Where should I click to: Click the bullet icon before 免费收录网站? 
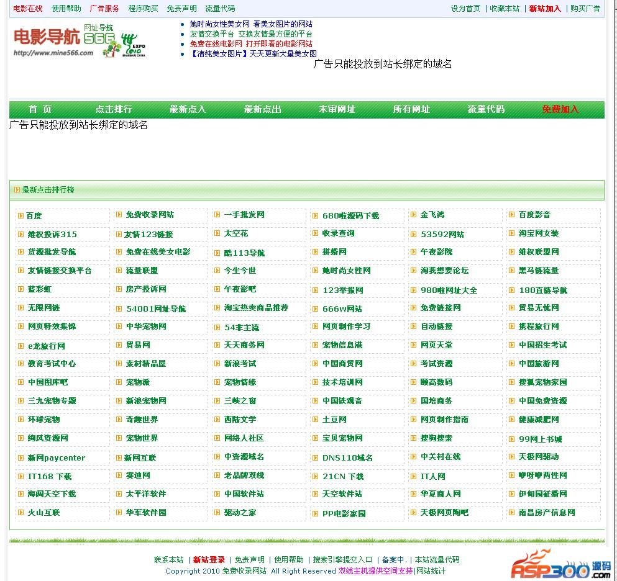(x=119, y=215)
